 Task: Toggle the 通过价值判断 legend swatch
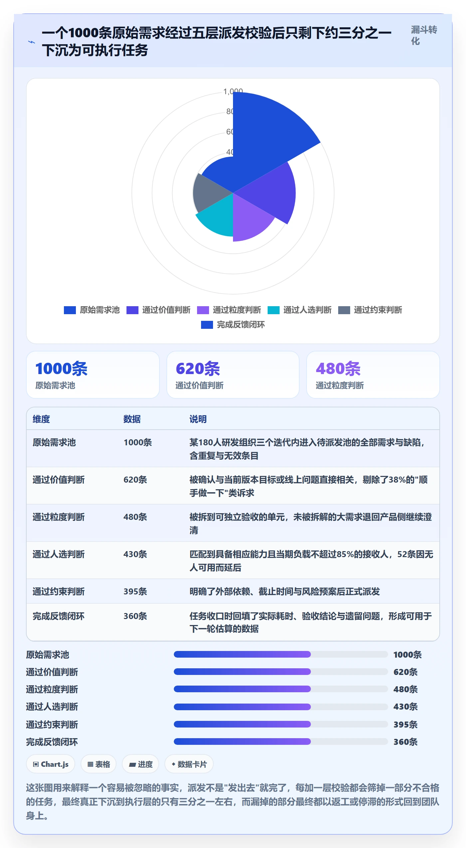click(x=132, y=310)
